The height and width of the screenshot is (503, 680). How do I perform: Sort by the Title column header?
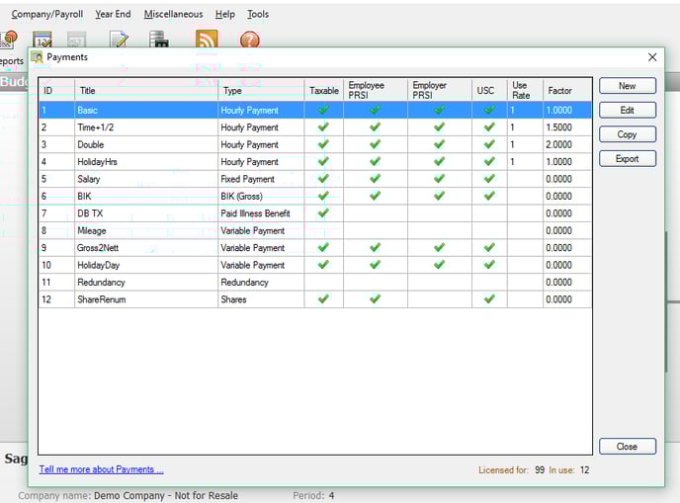pyautogui.click(x=146, y=90)
